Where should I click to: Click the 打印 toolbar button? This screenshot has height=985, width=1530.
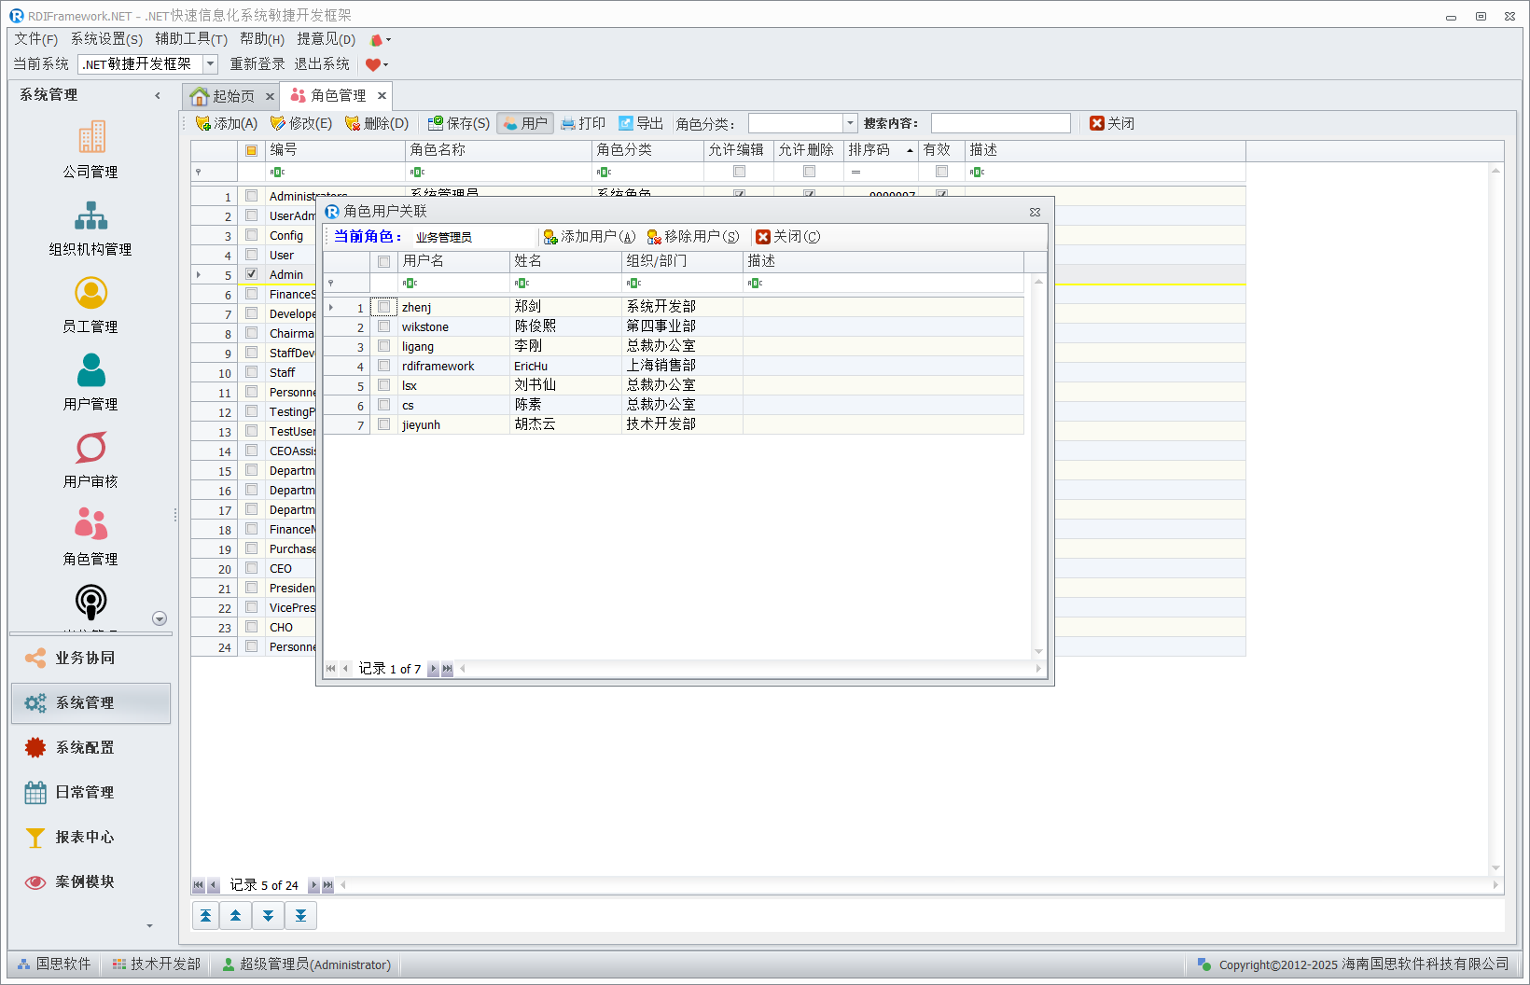[583, 123]
